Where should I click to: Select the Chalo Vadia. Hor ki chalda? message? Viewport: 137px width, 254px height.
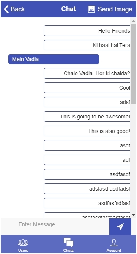pyautogui.click(x=87, y=73)
